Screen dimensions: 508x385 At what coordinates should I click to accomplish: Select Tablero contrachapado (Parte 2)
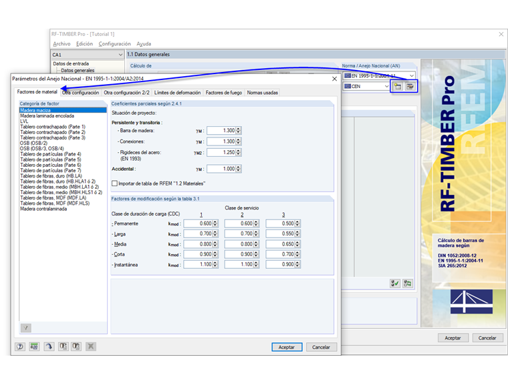63,132
